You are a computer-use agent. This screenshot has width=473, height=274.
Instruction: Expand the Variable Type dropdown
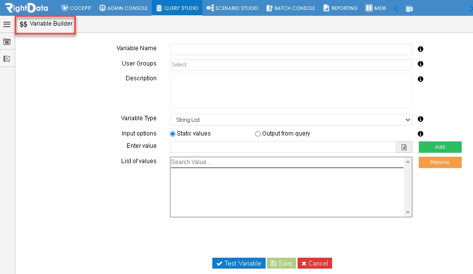click(291, 120)
